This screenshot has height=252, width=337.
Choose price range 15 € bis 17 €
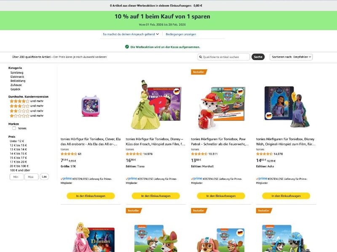[18, 158]
